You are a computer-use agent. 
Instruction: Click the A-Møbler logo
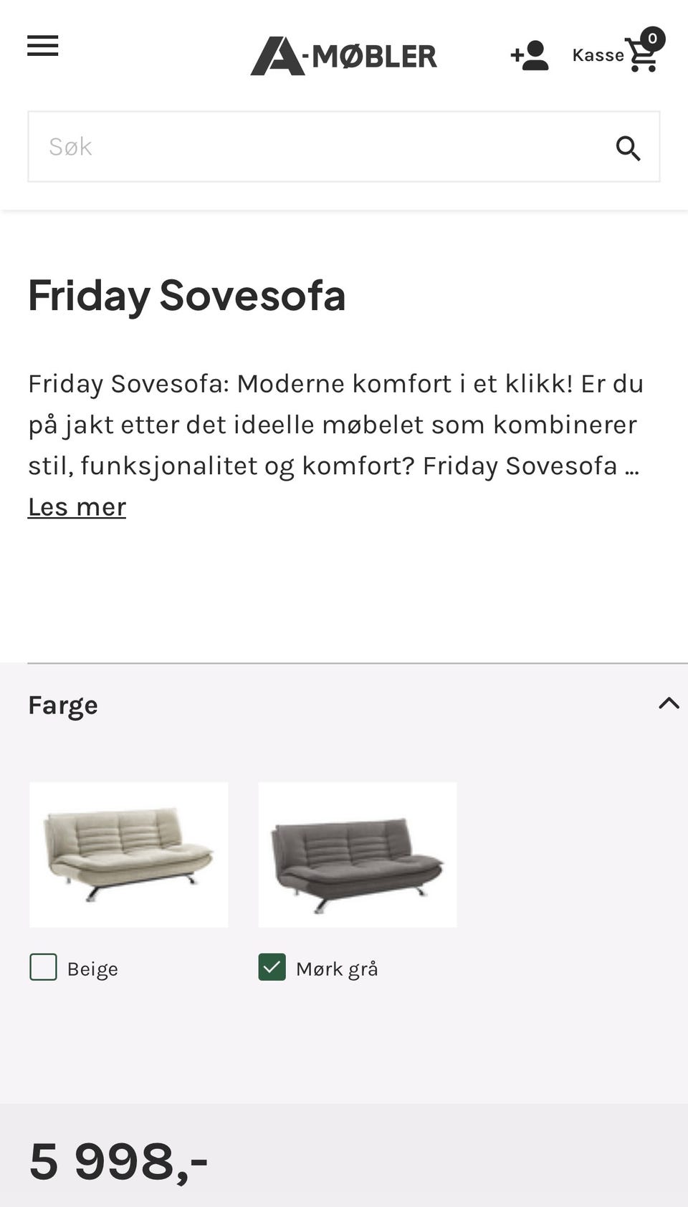click(343, 56)
